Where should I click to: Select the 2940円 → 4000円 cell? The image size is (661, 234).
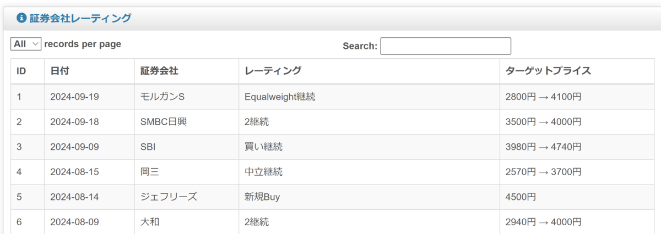click(577, 222)
